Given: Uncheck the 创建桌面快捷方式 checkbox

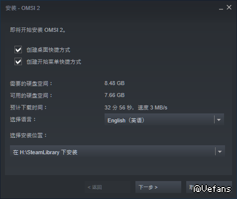Looking at the screenshot, I should pos(18,50).
